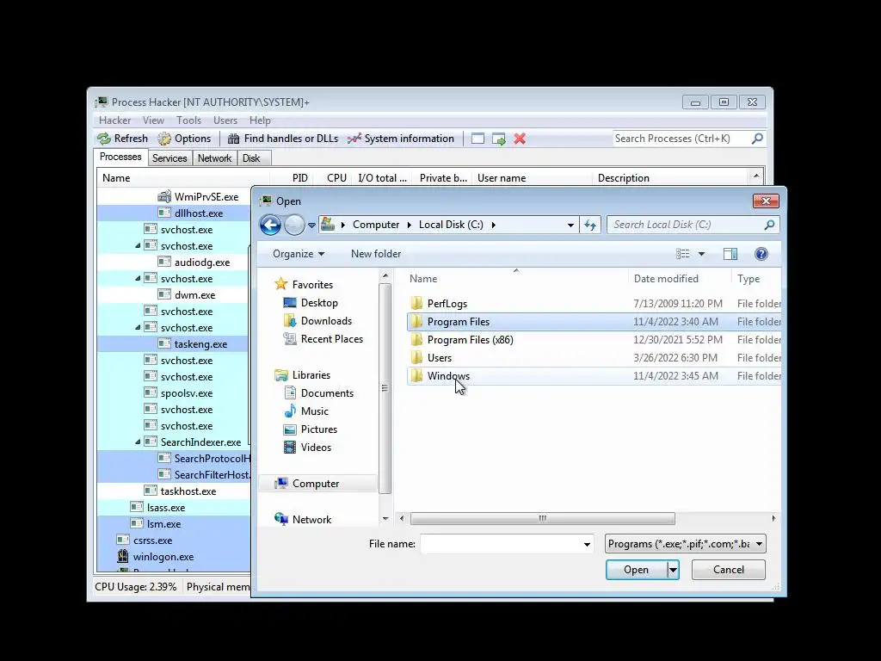Click the find window and thread icon
Image resolution: width=881 pixels, height=661 pixels.
[499, 139]
